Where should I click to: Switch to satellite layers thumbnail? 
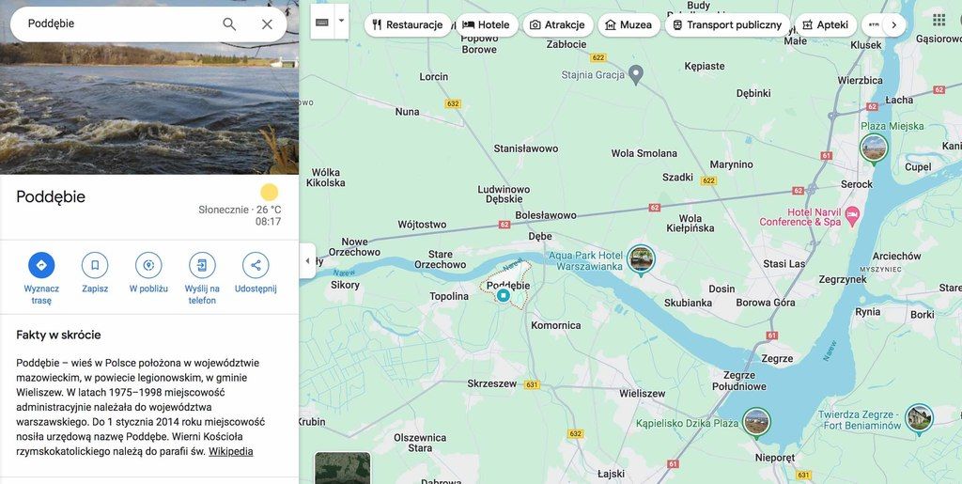click(342, 468)
